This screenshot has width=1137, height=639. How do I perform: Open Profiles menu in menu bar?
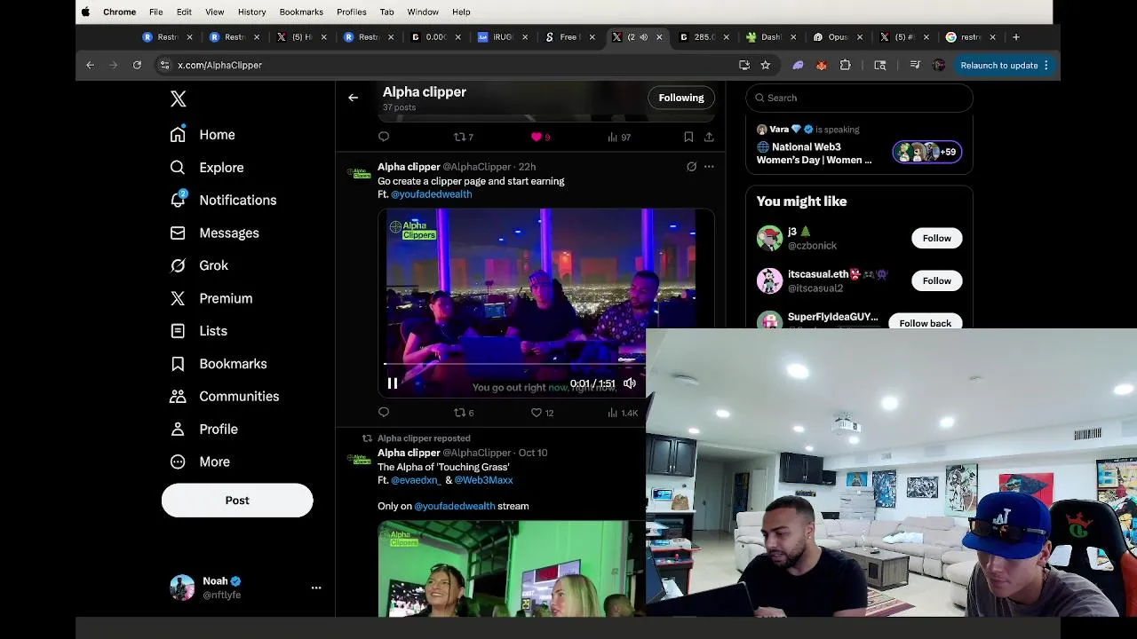351,12
